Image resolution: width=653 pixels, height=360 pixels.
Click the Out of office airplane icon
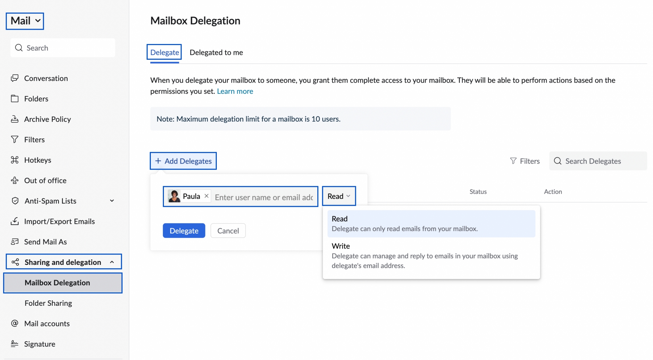[x=15, y=180]
